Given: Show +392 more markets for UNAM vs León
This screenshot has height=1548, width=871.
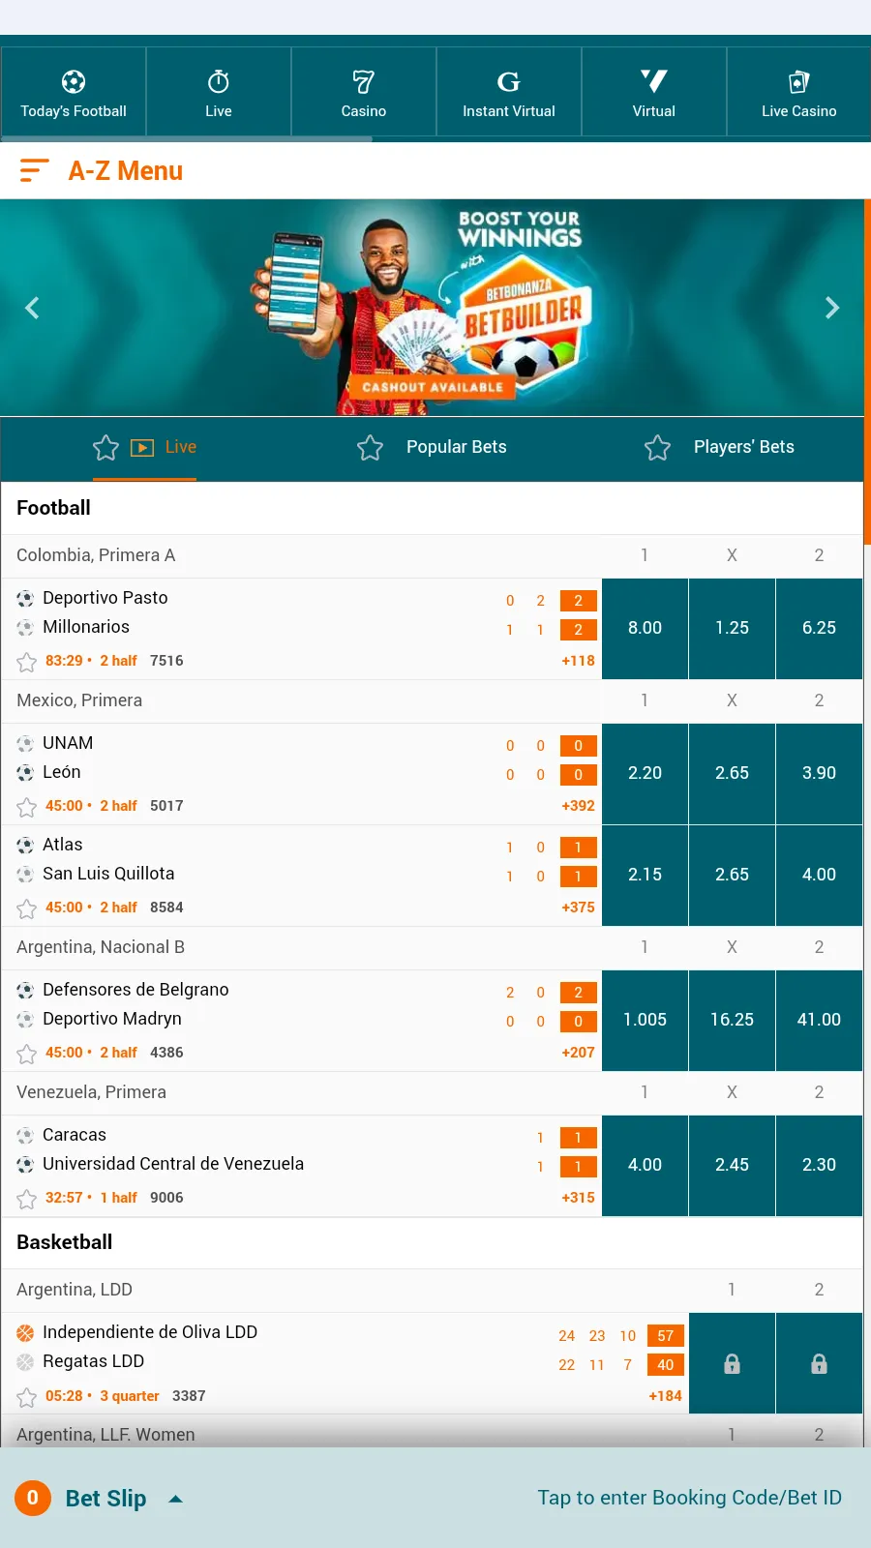Looking at the screenshot, I should [578, 805].
